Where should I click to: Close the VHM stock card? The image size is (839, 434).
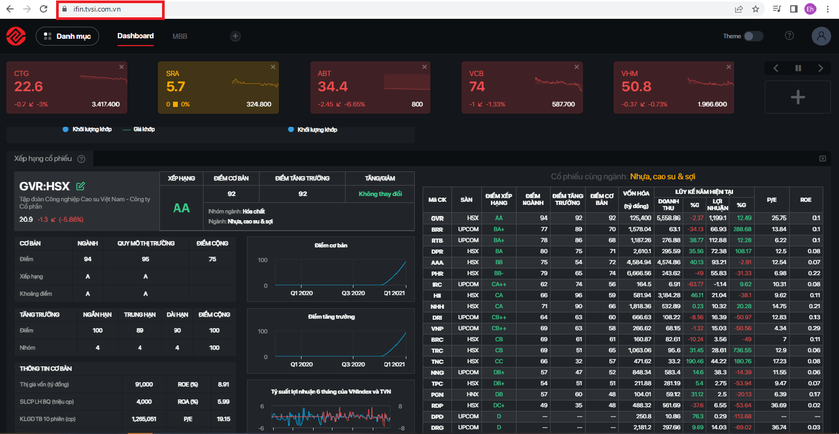point(728,67)
